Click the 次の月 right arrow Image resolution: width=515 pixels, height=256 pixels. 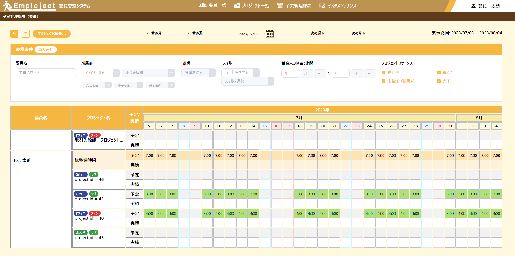[x=364, y=33]
